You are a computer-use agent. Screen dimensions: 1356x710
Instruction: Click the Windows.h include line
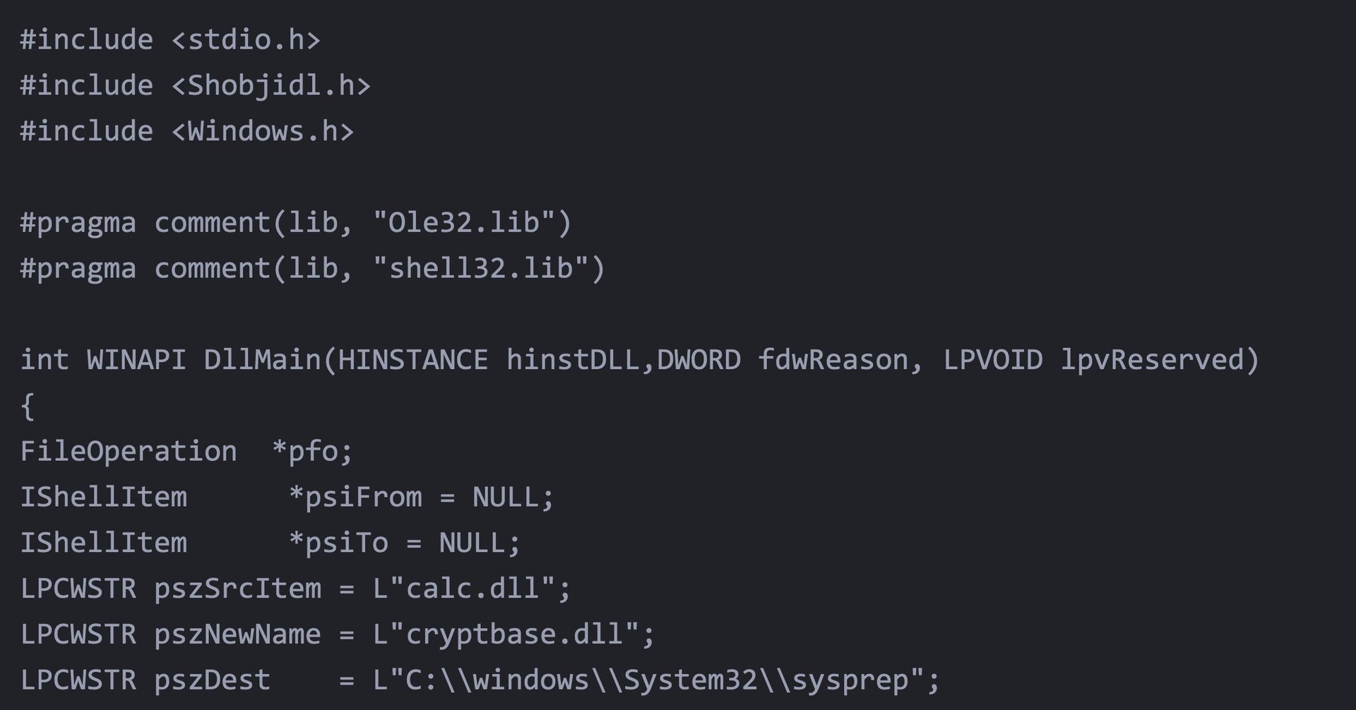click(x=187, y=131)
